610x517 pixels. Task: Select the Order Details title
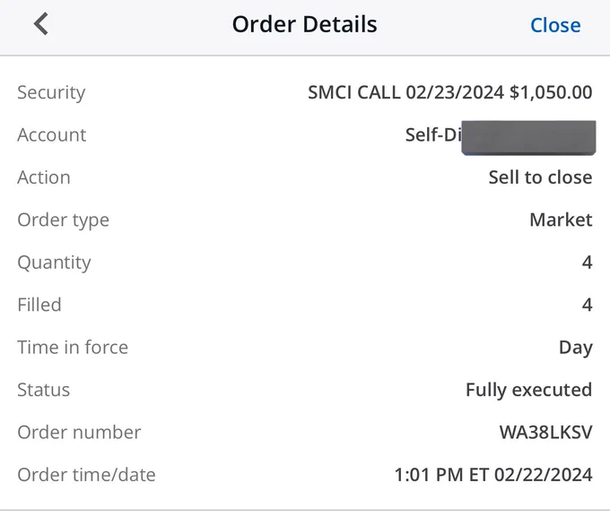click(305, 24)
